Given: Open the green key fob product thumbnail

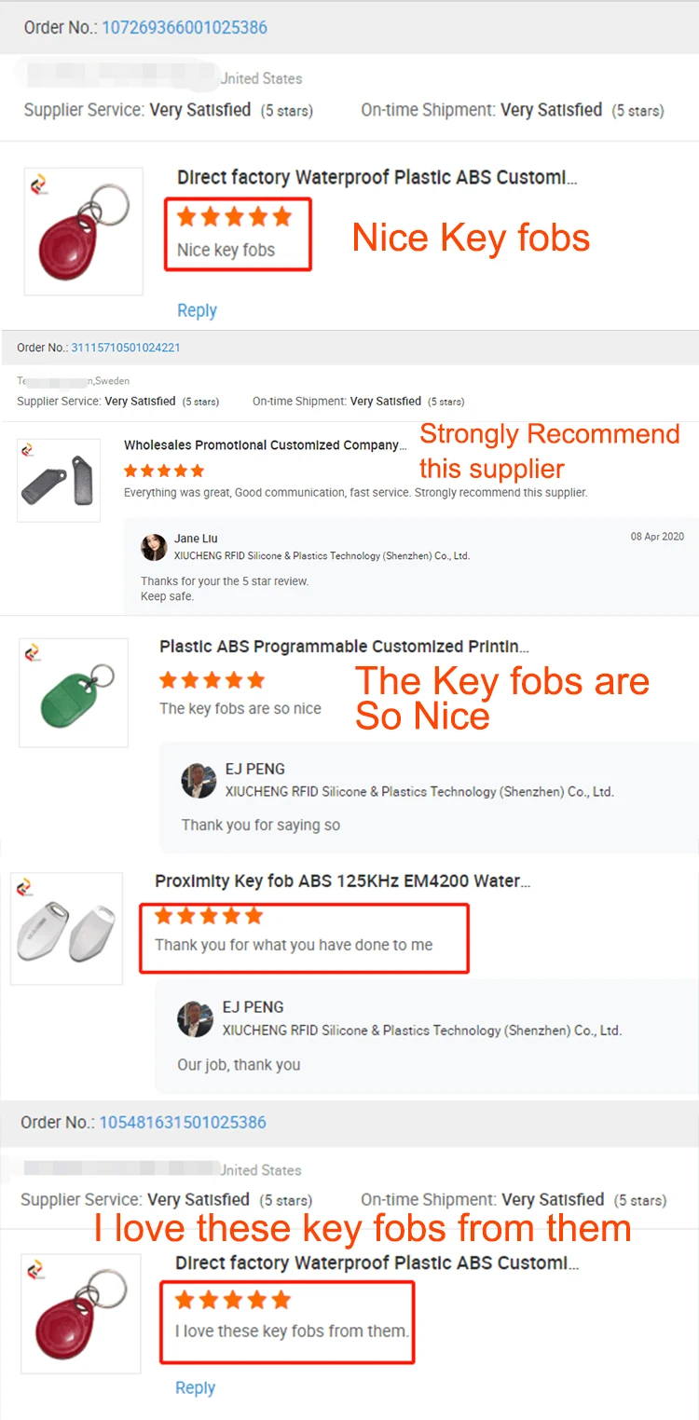Looking at the screenshot, I should click(x=75, y=693).
